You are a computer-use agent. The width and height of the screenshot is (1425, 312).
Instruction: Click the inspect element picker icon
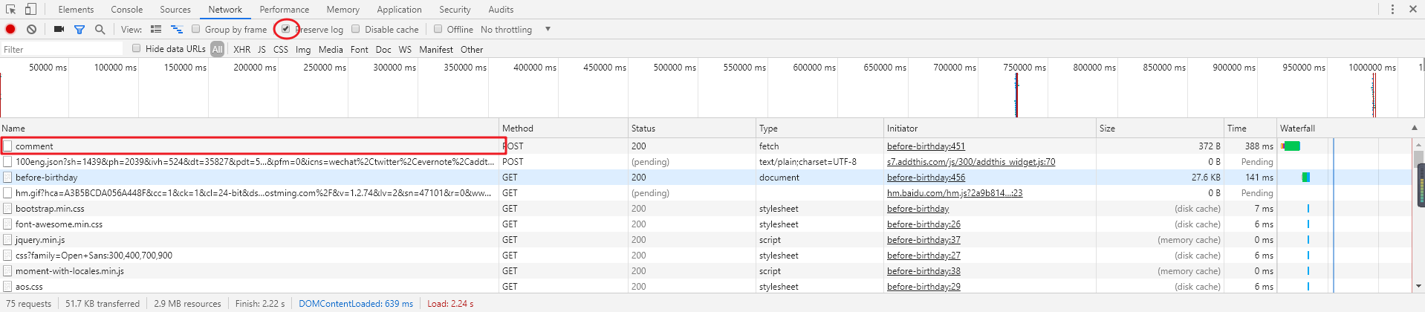tap(11, 10)
